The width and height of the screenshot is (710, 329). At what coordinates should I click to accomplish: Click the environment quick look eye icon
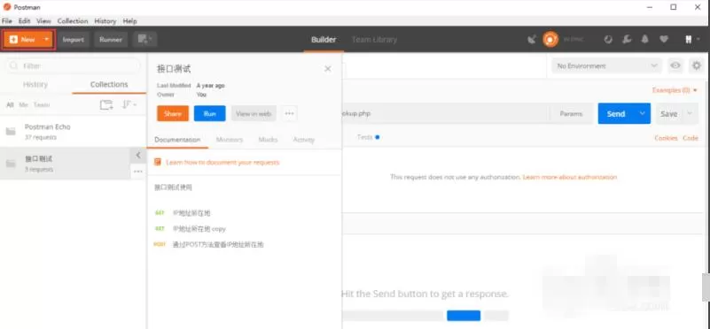click(x=675, y=66)
